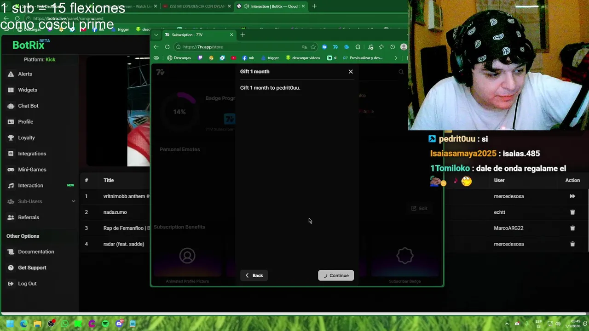This screenshot has width=589, height=331.
Task: Switch to MI EXPERIENCIA CON DYLAN tab
Action: (198, 6)
